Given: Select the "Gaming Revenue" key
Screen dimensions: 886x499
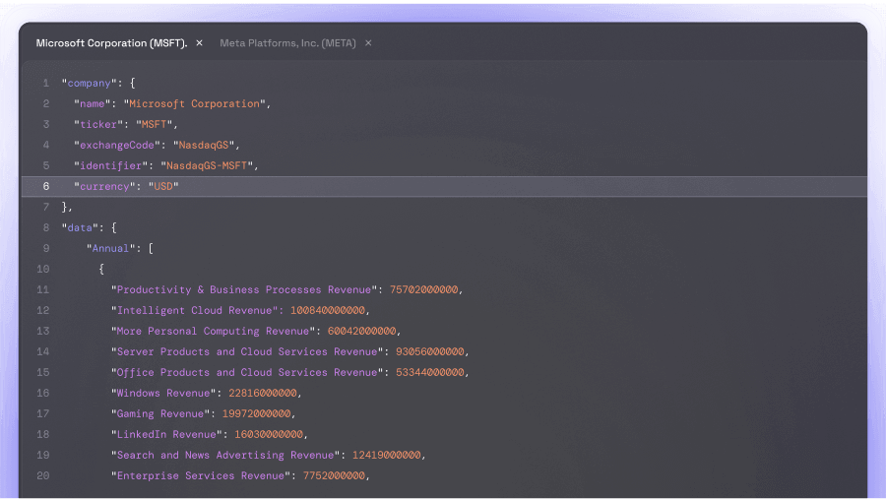Looking at the screenshot, I should 160,413.
